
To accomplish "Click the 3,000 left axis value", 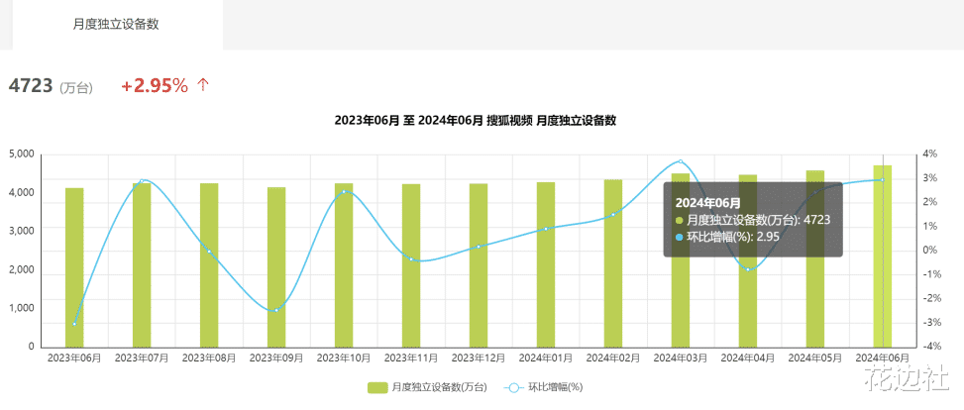I will tap(22, 231).
